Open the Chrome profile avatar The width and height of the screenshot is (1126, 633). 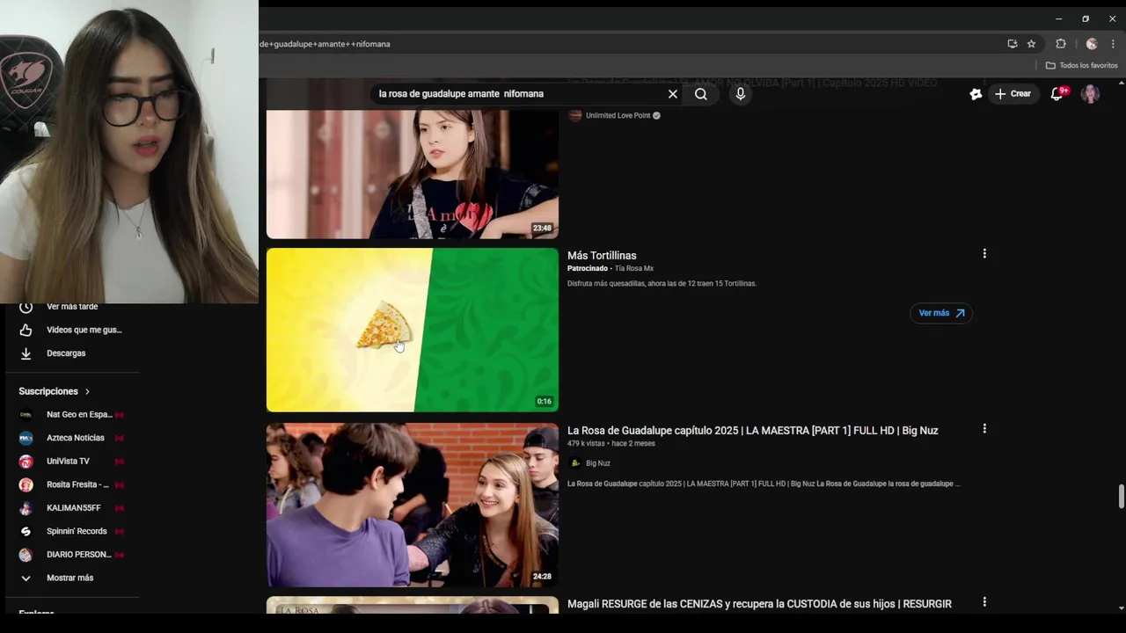click(1092, 44)
